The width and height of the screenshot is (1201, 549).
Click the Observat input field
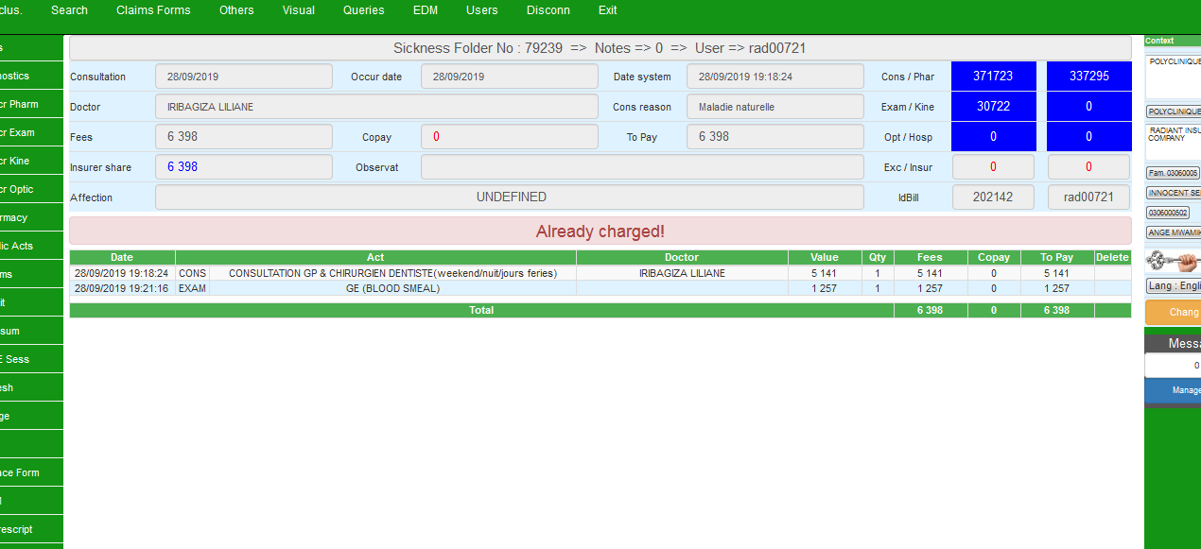tap(642, 167)
